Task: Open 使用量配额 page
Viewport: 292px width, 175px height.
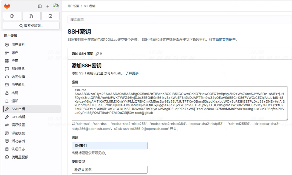Action: coord(20,157)
